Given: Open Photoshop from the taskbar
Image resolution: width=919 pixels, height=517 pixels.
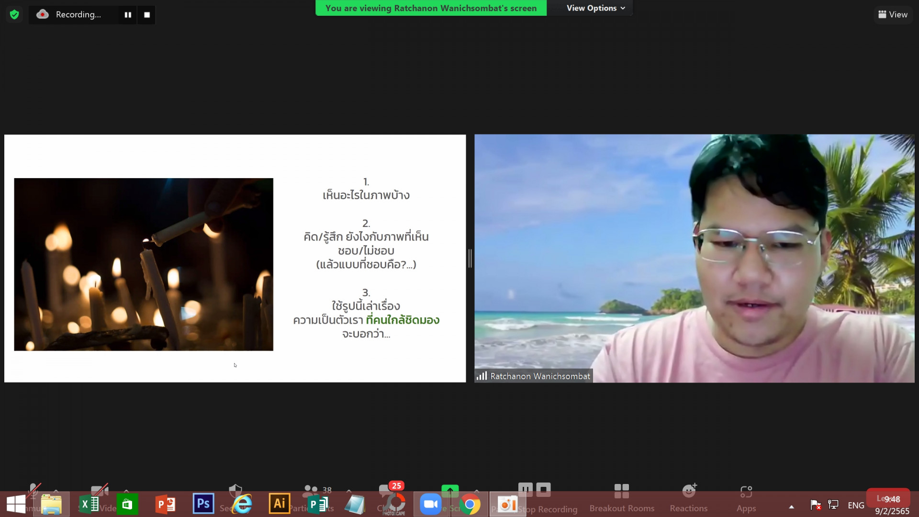Looking at the screenshot, I should pyautogui.click(x=203, y=504).
